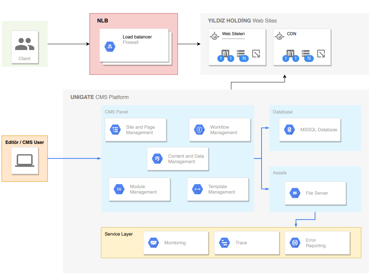The height and width of the screenshot is (274, 370).
Task: Click the "Trace" text
Action: coord(241,243)
